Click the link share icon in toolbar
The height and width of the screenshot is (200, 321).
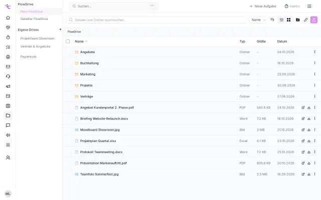305,20
